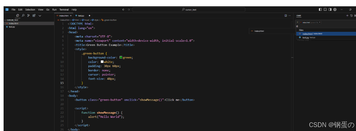Select index.html in the Files suggestion list
356x131 pixels.
(326, 34)
